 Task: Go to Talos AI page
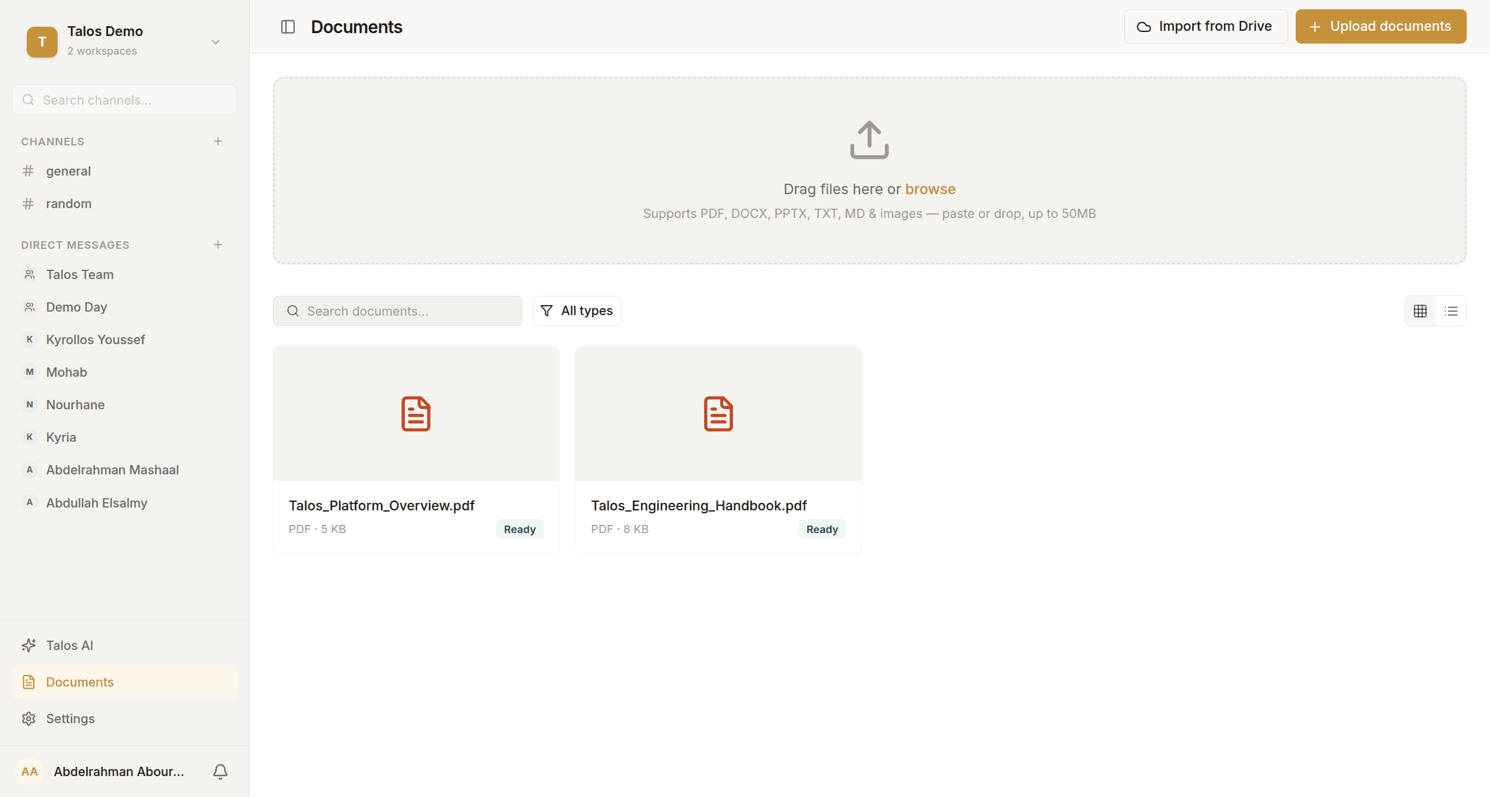pyautogui.click(x=125, y=645)
